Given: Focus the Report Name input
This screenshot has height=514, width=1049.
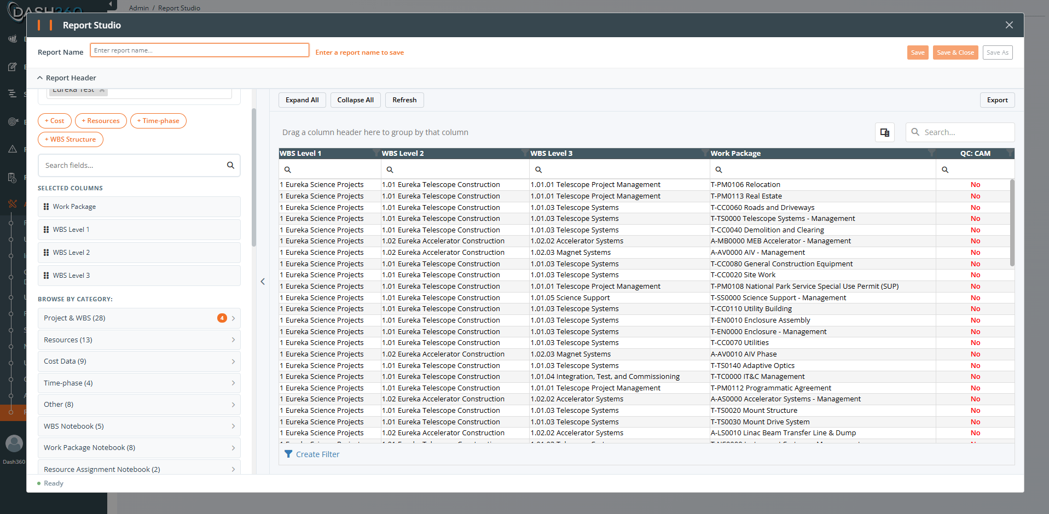Looking at the screenshot, I should (200, 50).
